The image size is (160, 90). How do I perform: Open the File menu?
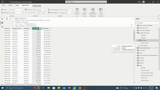pyautogui.click(x=3, y=5)
